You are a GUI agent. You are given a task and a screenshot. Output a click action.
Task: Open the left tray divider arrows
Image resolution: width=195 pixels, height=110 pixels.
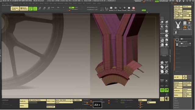(1, 56)
